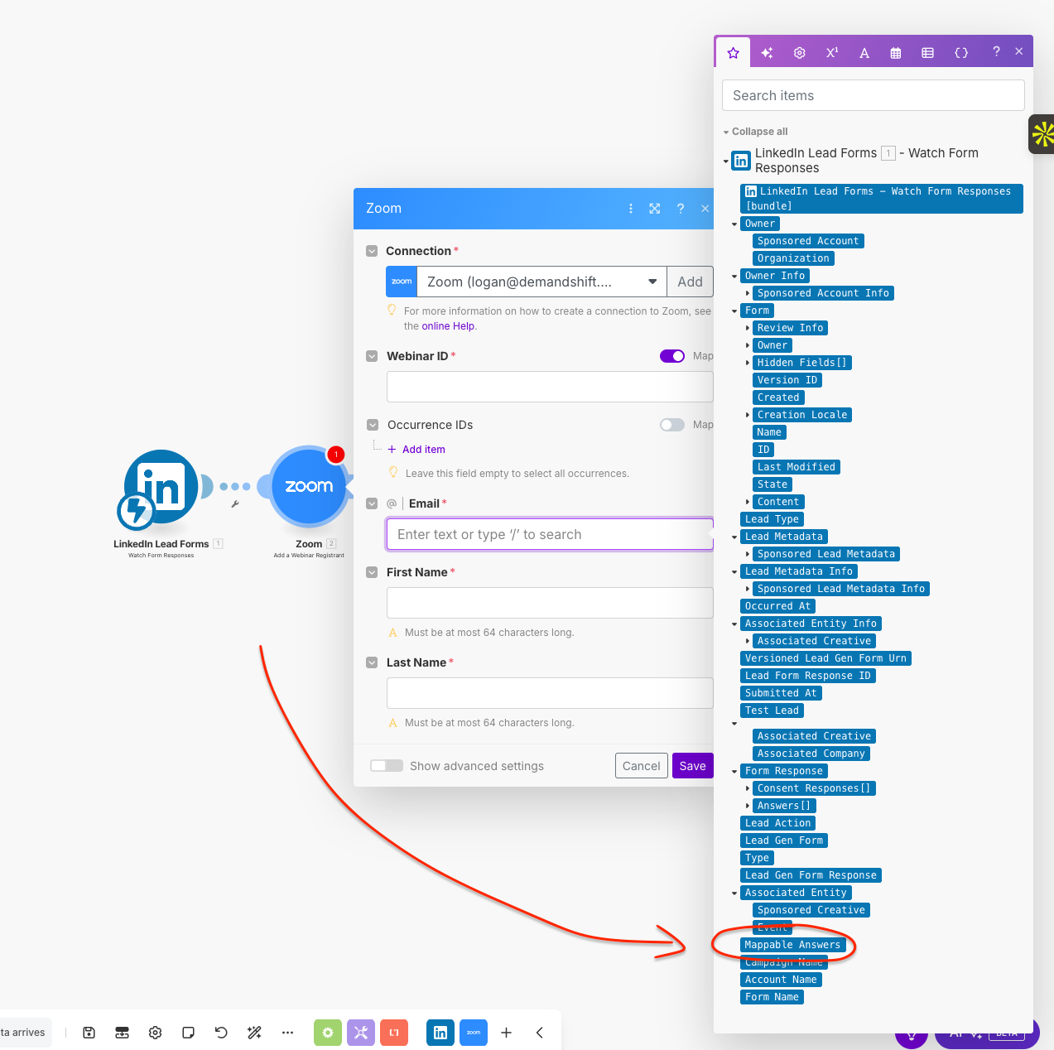Click the plus icon to add favorite
The width and height of the screenshot is (1054, 1050).
[507, 1033]
